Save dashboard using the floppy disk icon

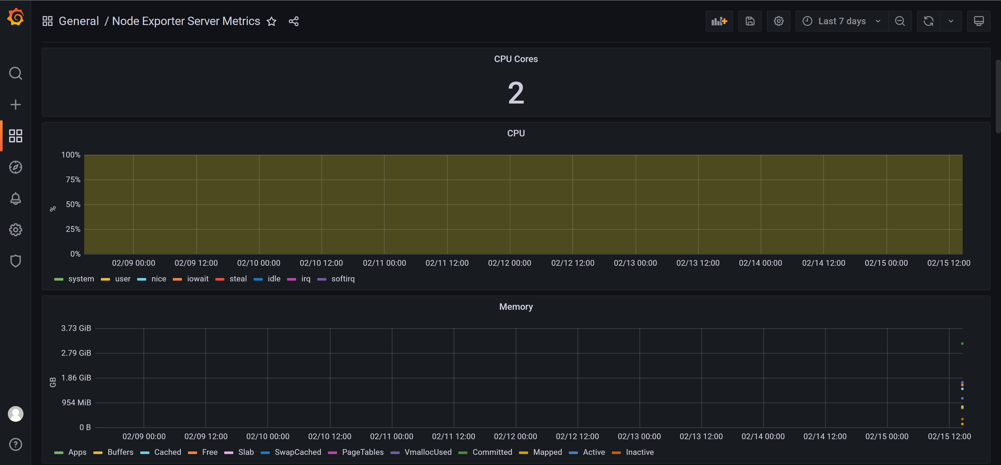pos(750,21)
